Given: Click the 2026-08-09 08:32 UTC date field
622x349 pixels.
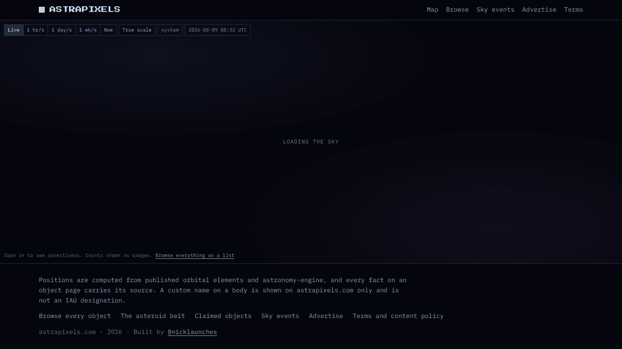Looking at the screenshot, I should point(218,30).
